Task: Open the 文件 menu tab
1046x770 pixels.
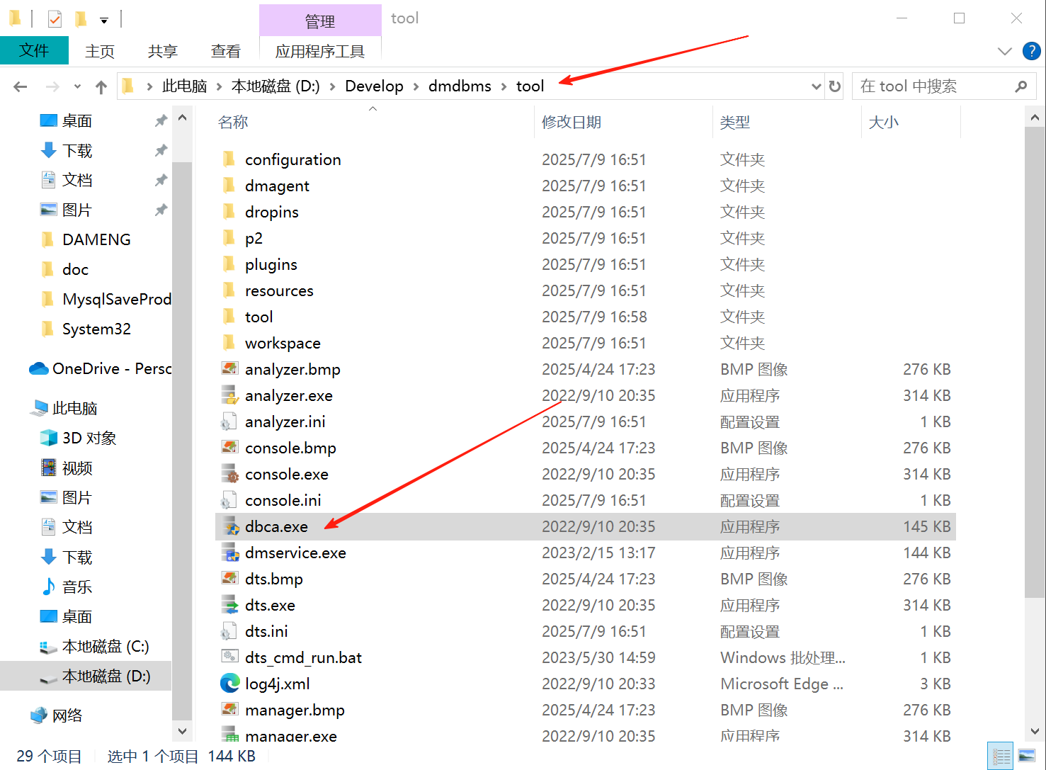Action: (x=34, y=50)
